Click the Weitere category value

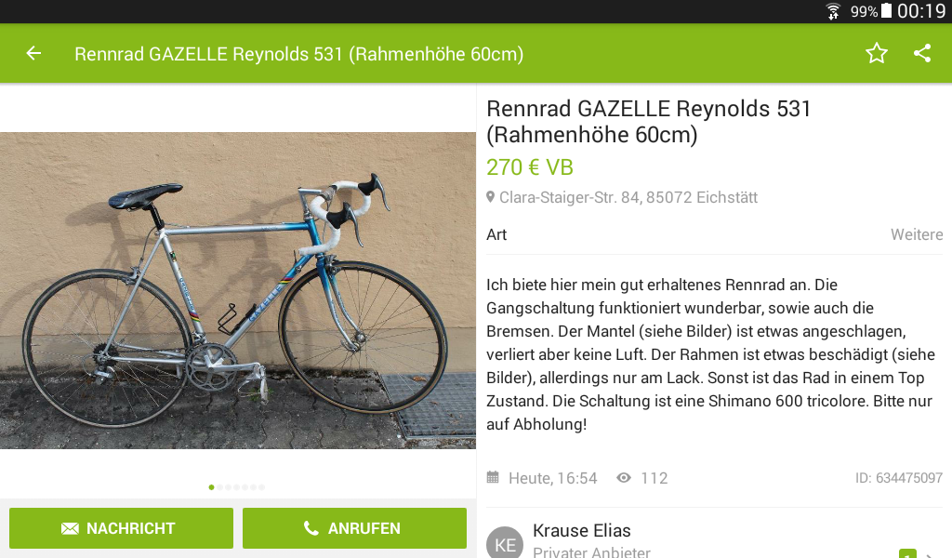917,234
